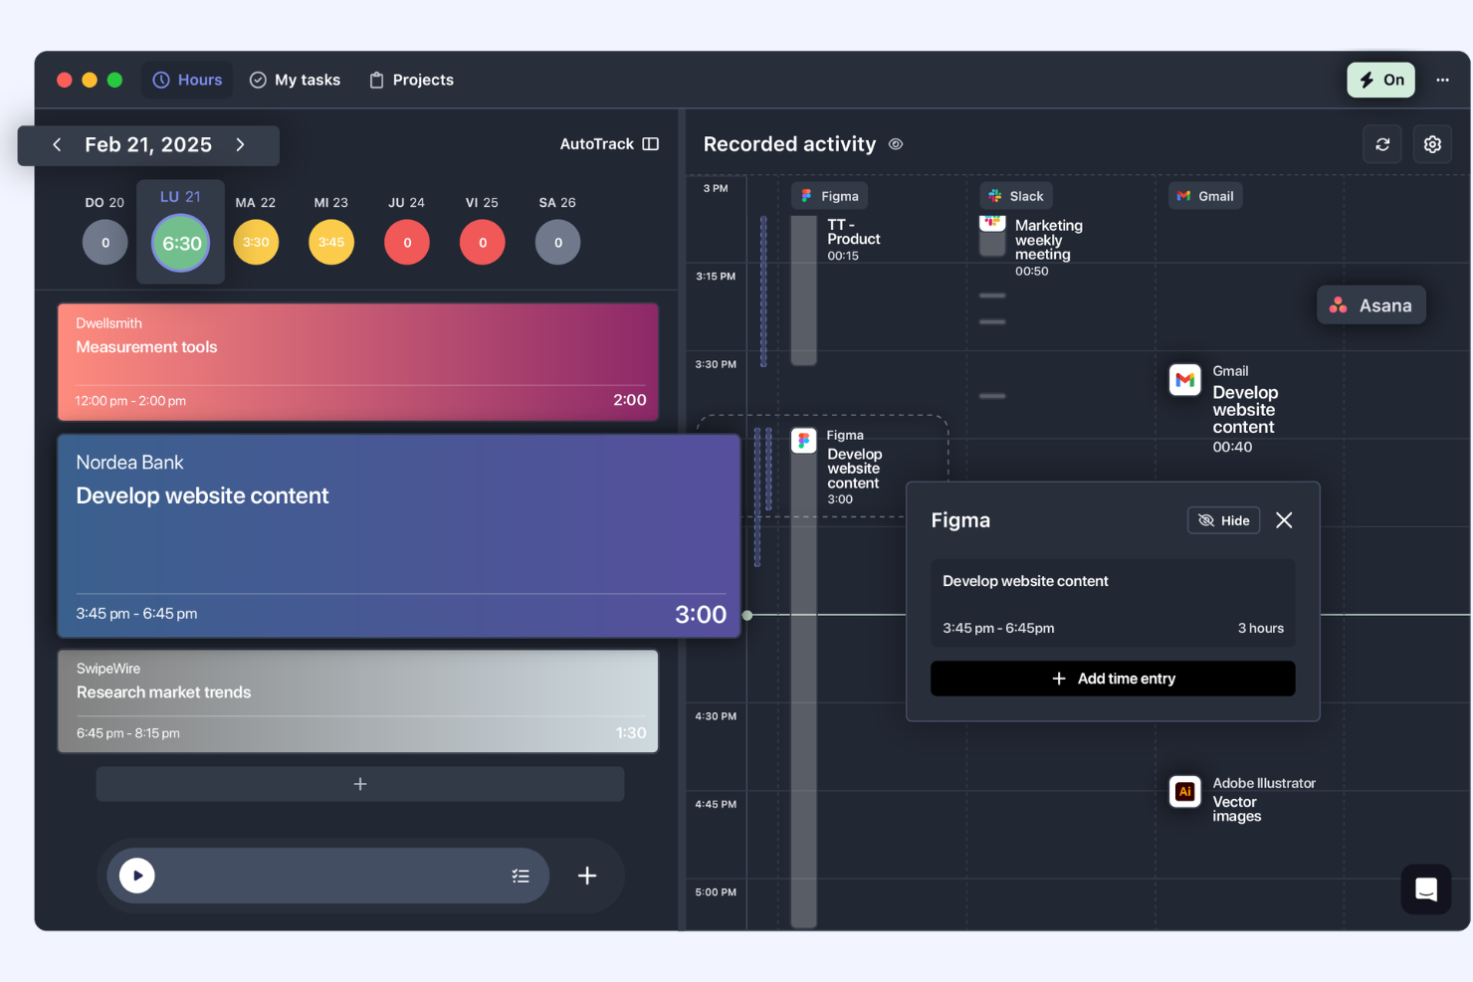Viewport: 1473px width, 982px height.
Task: Click the Asana app icon in recorded activity
Action: pos(1337,304)
